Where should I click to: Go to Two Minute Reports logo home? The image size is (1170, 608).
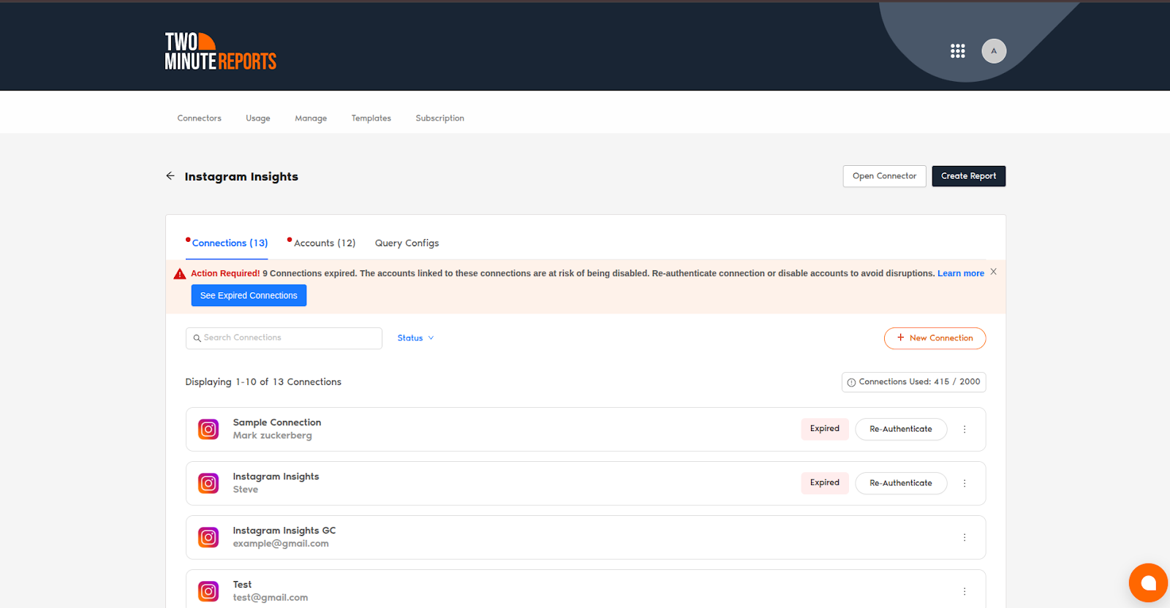(x=220, y=51)
